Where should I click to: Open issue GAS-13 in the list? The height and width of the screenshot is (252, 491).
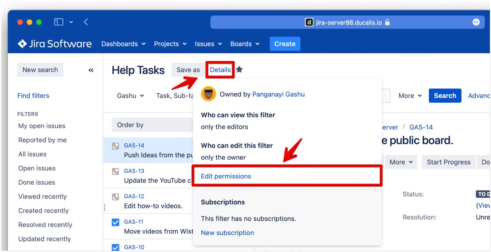(134, 171)
